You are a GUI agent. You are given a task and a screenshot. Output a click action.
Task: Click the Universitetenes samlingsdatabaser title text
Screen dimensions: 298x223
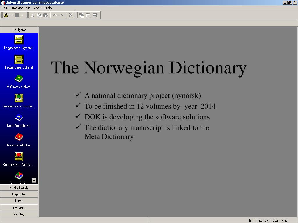click(35, 2)
